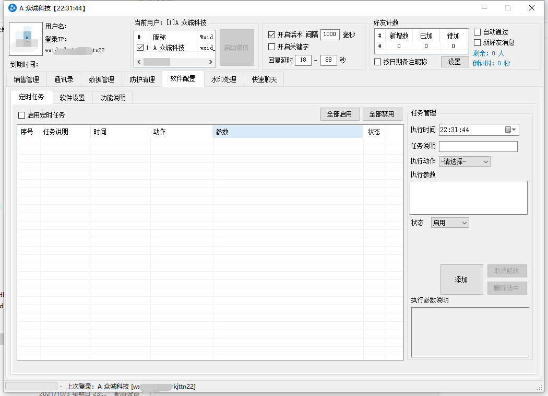548x396 pixels.
Task: Select the 软件设置 sub-tab
Action: [x=72, y=98]
